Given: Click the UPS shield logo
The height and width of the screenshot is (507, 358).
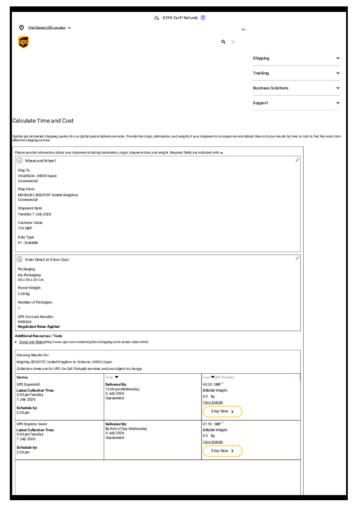Looking at the screenshot, I should click(23, 42).
